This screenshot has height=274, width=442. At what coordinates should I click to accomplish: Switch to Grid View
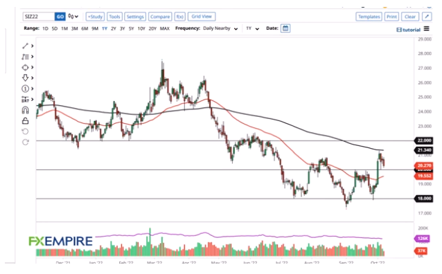pyautogui.click(x=202, y=17)
